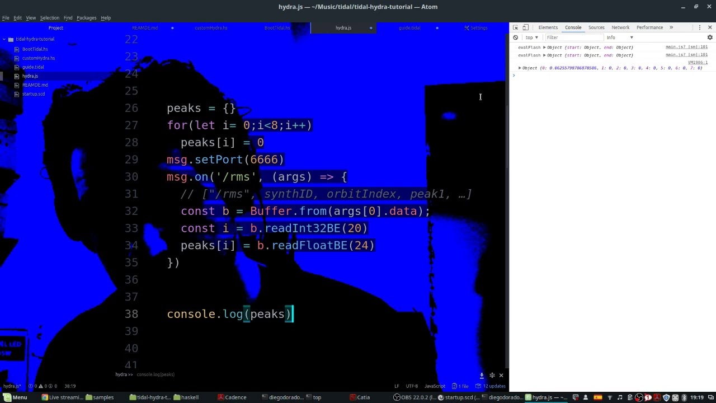
Task: Clear the console with the ban icon
Action: [516, 38]
